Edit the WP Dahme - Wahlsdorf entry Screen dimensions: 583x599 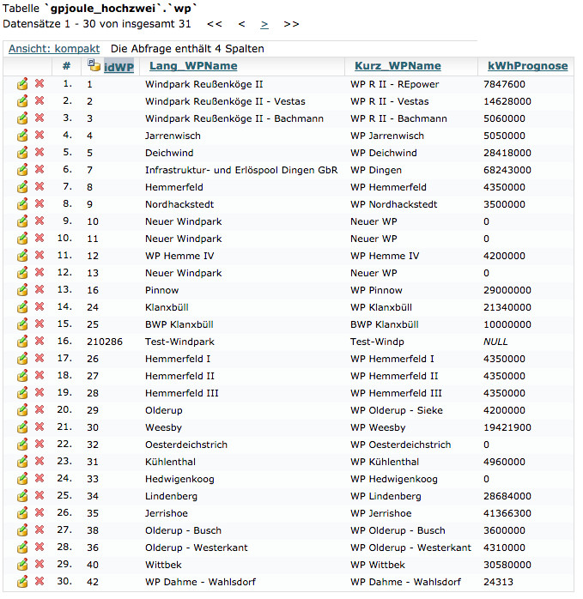tap(22, 582)
